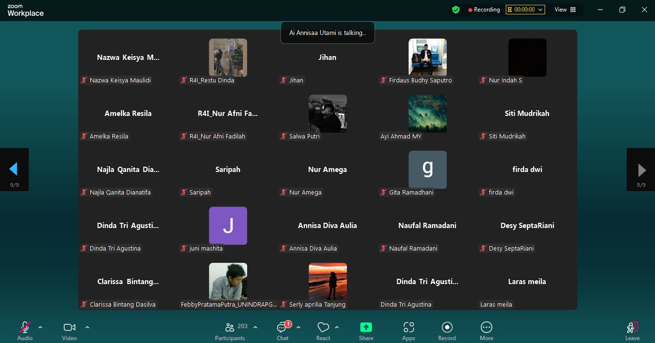This screenshot has width=655, height=343.
Task: Open the Apps icon
Action: pos(408,327)
